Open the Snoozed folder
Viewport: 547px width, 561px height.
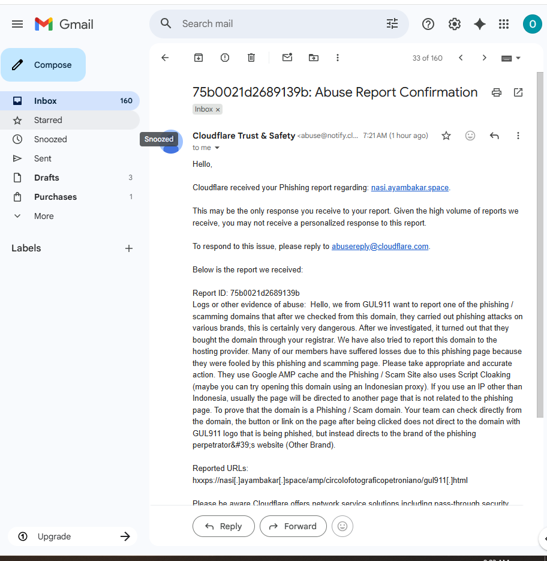(x=70, y=139)
